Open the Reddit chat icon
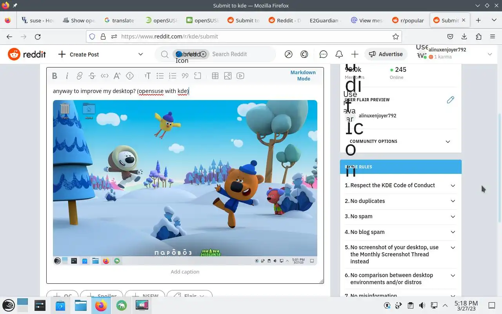The height and width of the screenshot is (314, 502). point(324,54)
